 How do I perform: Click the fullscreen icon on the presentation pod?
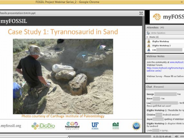[141, 13]
